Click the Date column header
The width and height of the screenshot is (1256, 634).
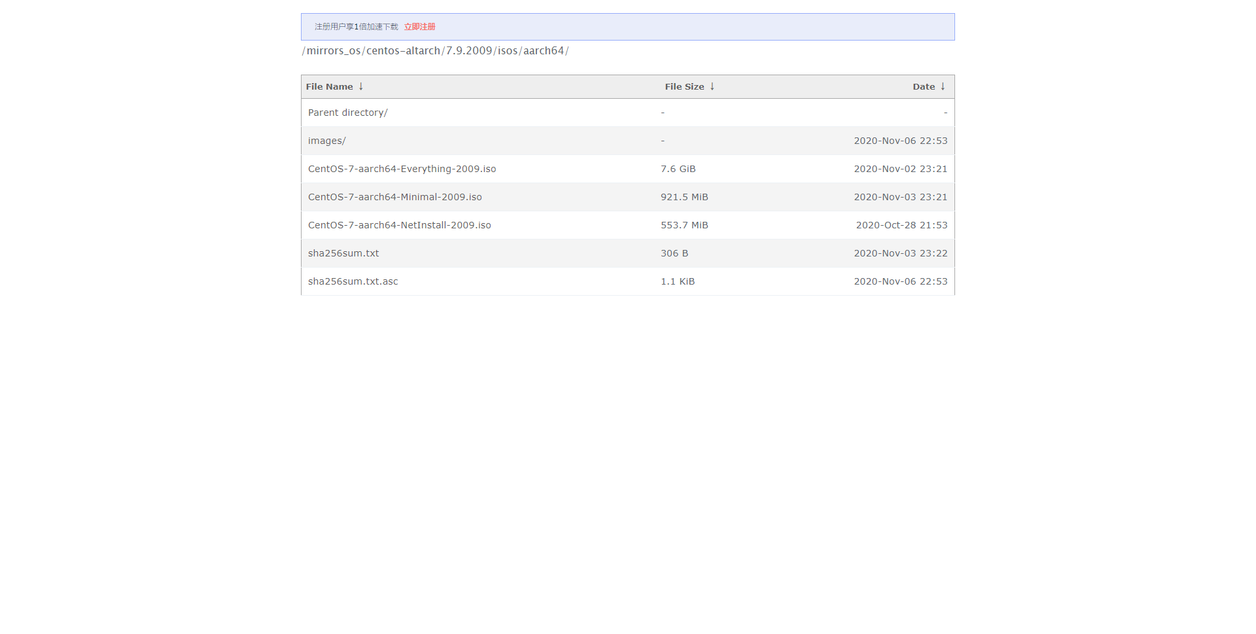924,86
